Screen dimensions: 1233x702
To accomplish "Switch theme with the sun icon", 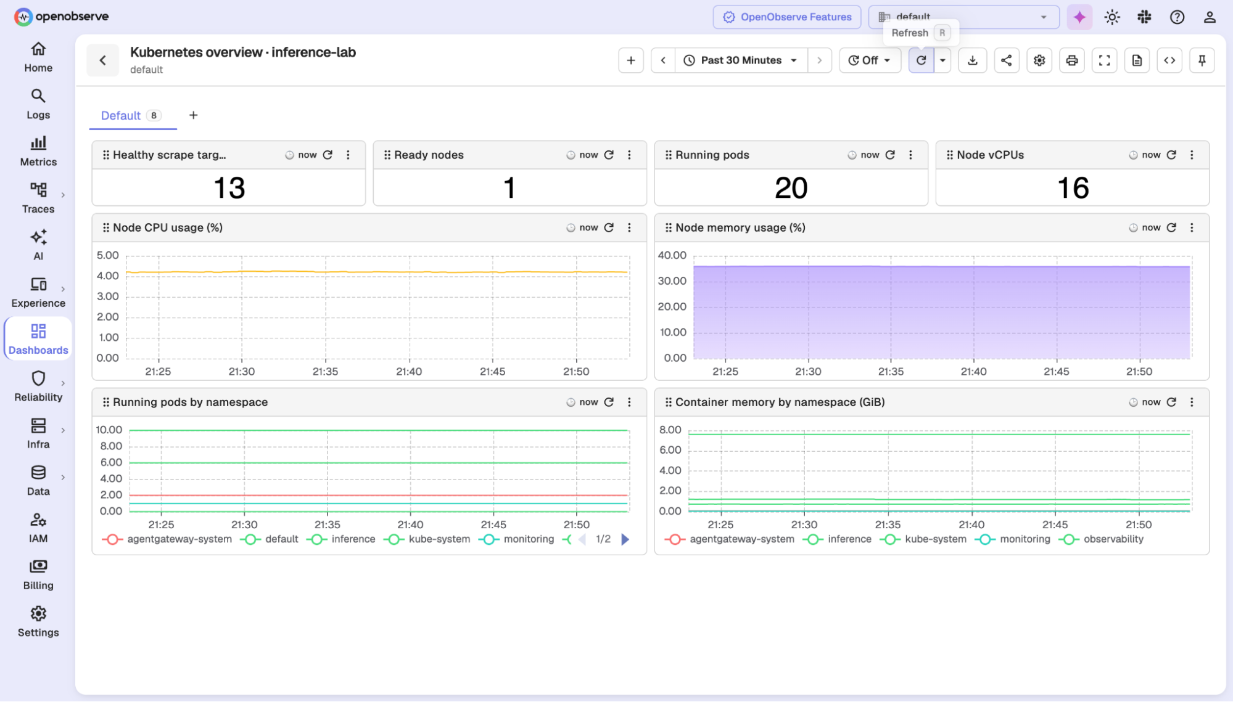I will tap(1112, 17).
